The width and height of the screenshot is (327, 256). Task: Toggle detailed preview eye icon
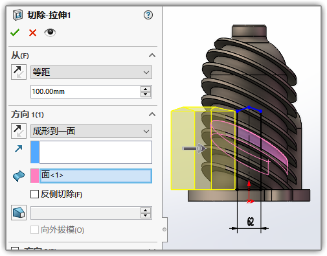[x=50, y=32]
